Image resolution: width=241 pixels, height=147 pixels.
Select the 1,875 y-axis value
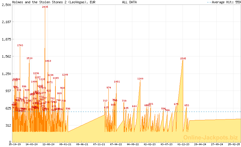tap(6, 39)
